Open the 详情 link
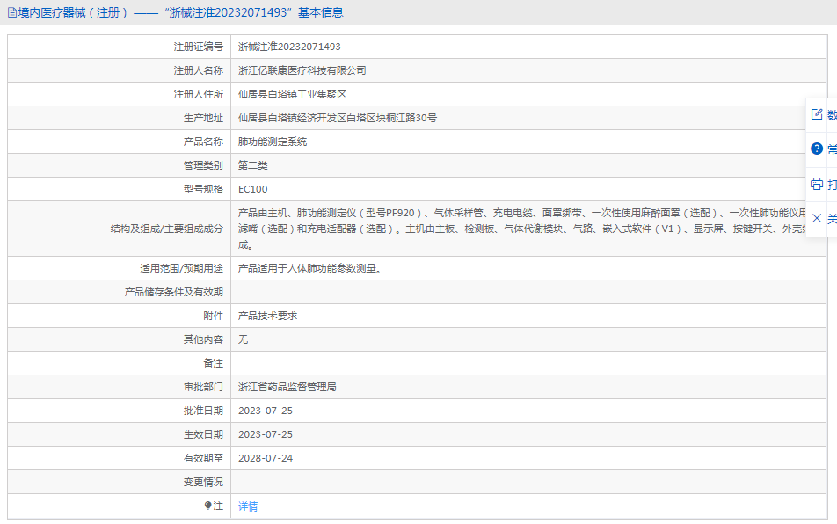Screen dimensions: 837x524 click(x=248, y=506)
